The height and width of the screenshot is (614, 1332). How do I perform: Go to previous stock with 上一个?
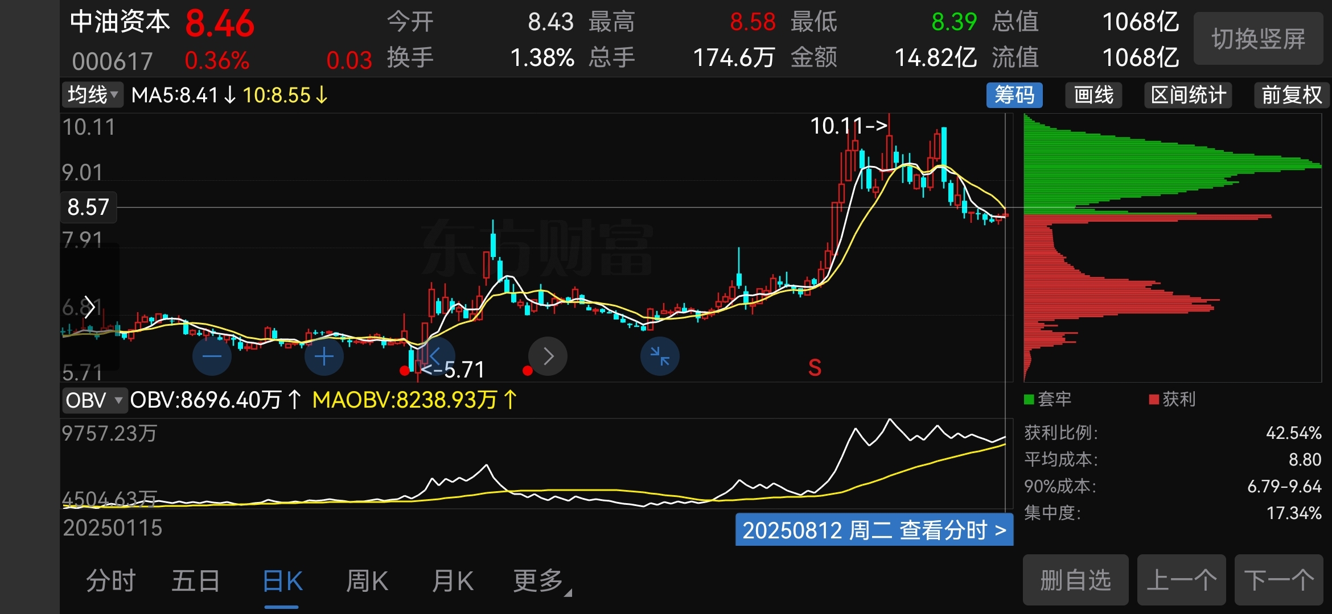1181,580
